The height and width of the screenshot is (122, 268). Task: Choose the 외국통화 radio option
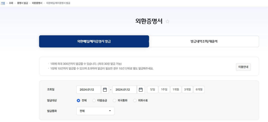114,101
